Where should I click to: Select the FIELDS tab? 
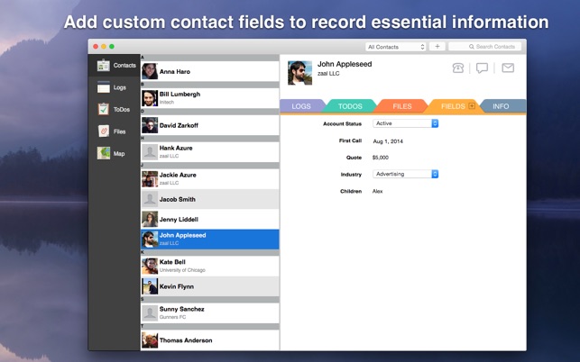pyautogui.click(x=453, y=106)
